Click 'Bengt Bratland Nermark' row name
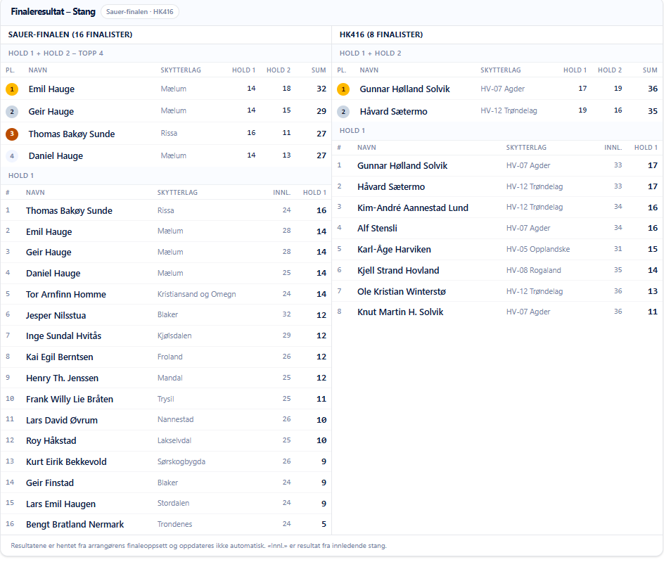Screen dimensions: 664x562 75,525
